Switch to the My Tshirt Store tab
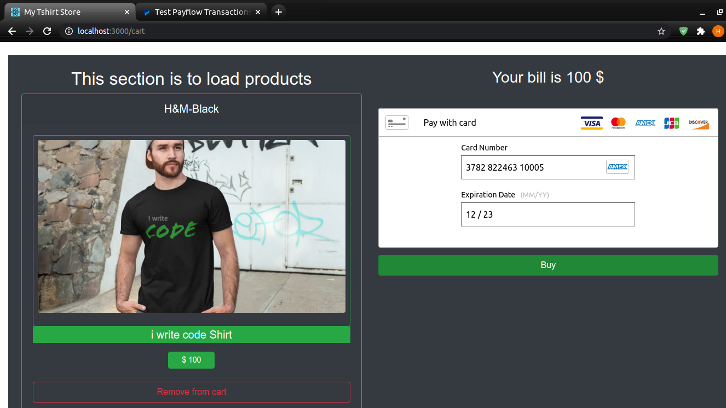Screen dimensions: 726x408 [x=70, y=12]
